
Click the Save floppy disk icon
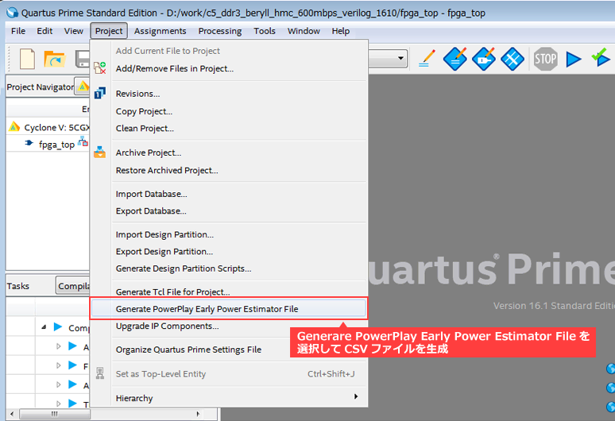(83, 60)
